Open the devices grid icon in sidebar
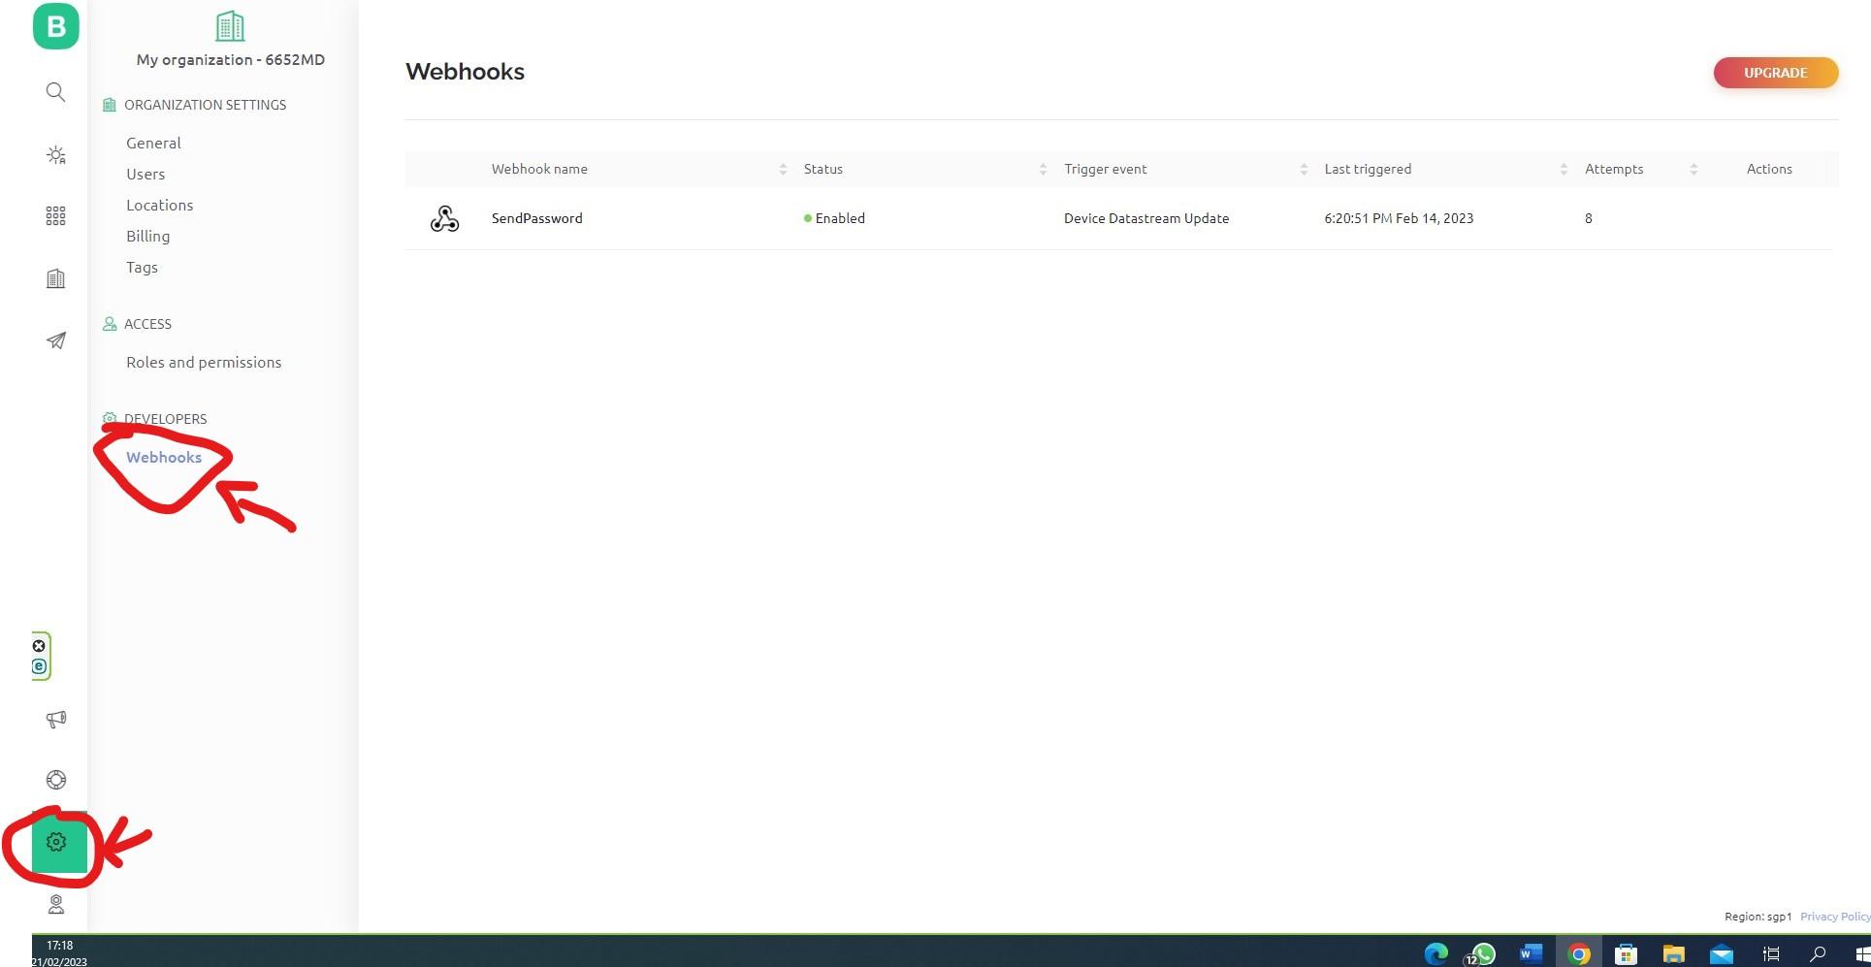 click(x=56, y=216)
